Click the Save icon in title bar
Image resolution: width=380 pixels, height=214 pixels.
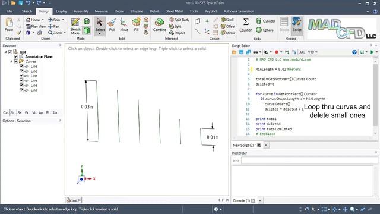pyautogui.click(x=21, y=3)
